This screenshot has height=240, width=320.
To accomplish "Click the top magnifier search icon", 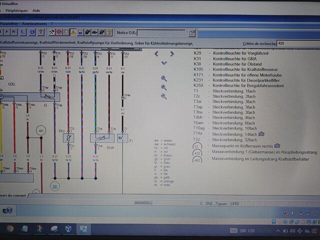I will point(164,78).
